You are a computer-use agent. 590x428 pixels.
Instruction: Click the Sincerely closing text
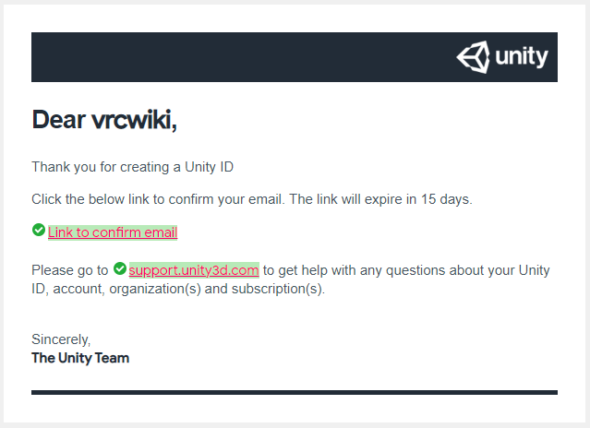point(61,339)
